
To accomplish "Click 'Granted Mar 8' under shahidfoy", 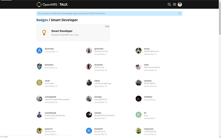I will click(150, 100).
